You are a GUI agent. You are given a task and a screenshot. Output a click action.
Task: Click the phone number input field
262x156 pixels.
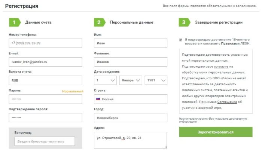pyautogui.click(x=45, y=43)
